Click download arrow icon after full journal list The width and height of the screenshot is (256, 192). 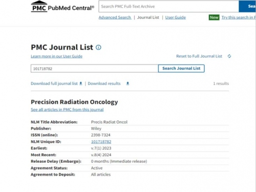tap(81, 83)
